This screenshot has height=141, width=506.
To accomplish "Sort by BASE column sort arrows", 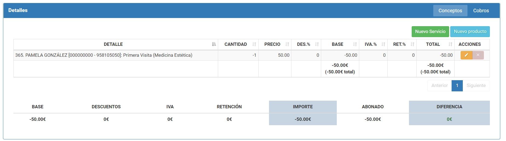I will (x=355, y=44).
